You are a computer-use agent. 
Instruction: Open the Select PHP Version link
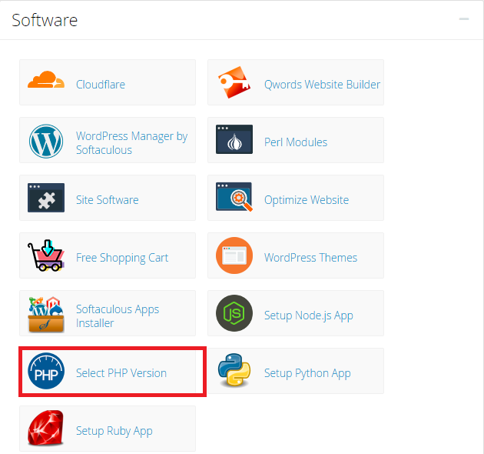pyautogui.click(x=121, y=373)
